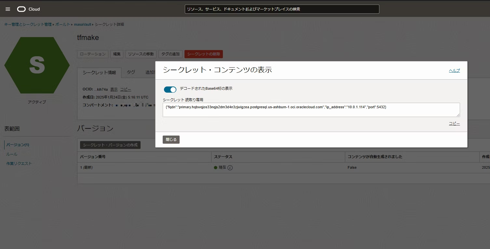Open the masaVault breadcrumb link
The image size is (490, 249).
click(x=83, y=24)
